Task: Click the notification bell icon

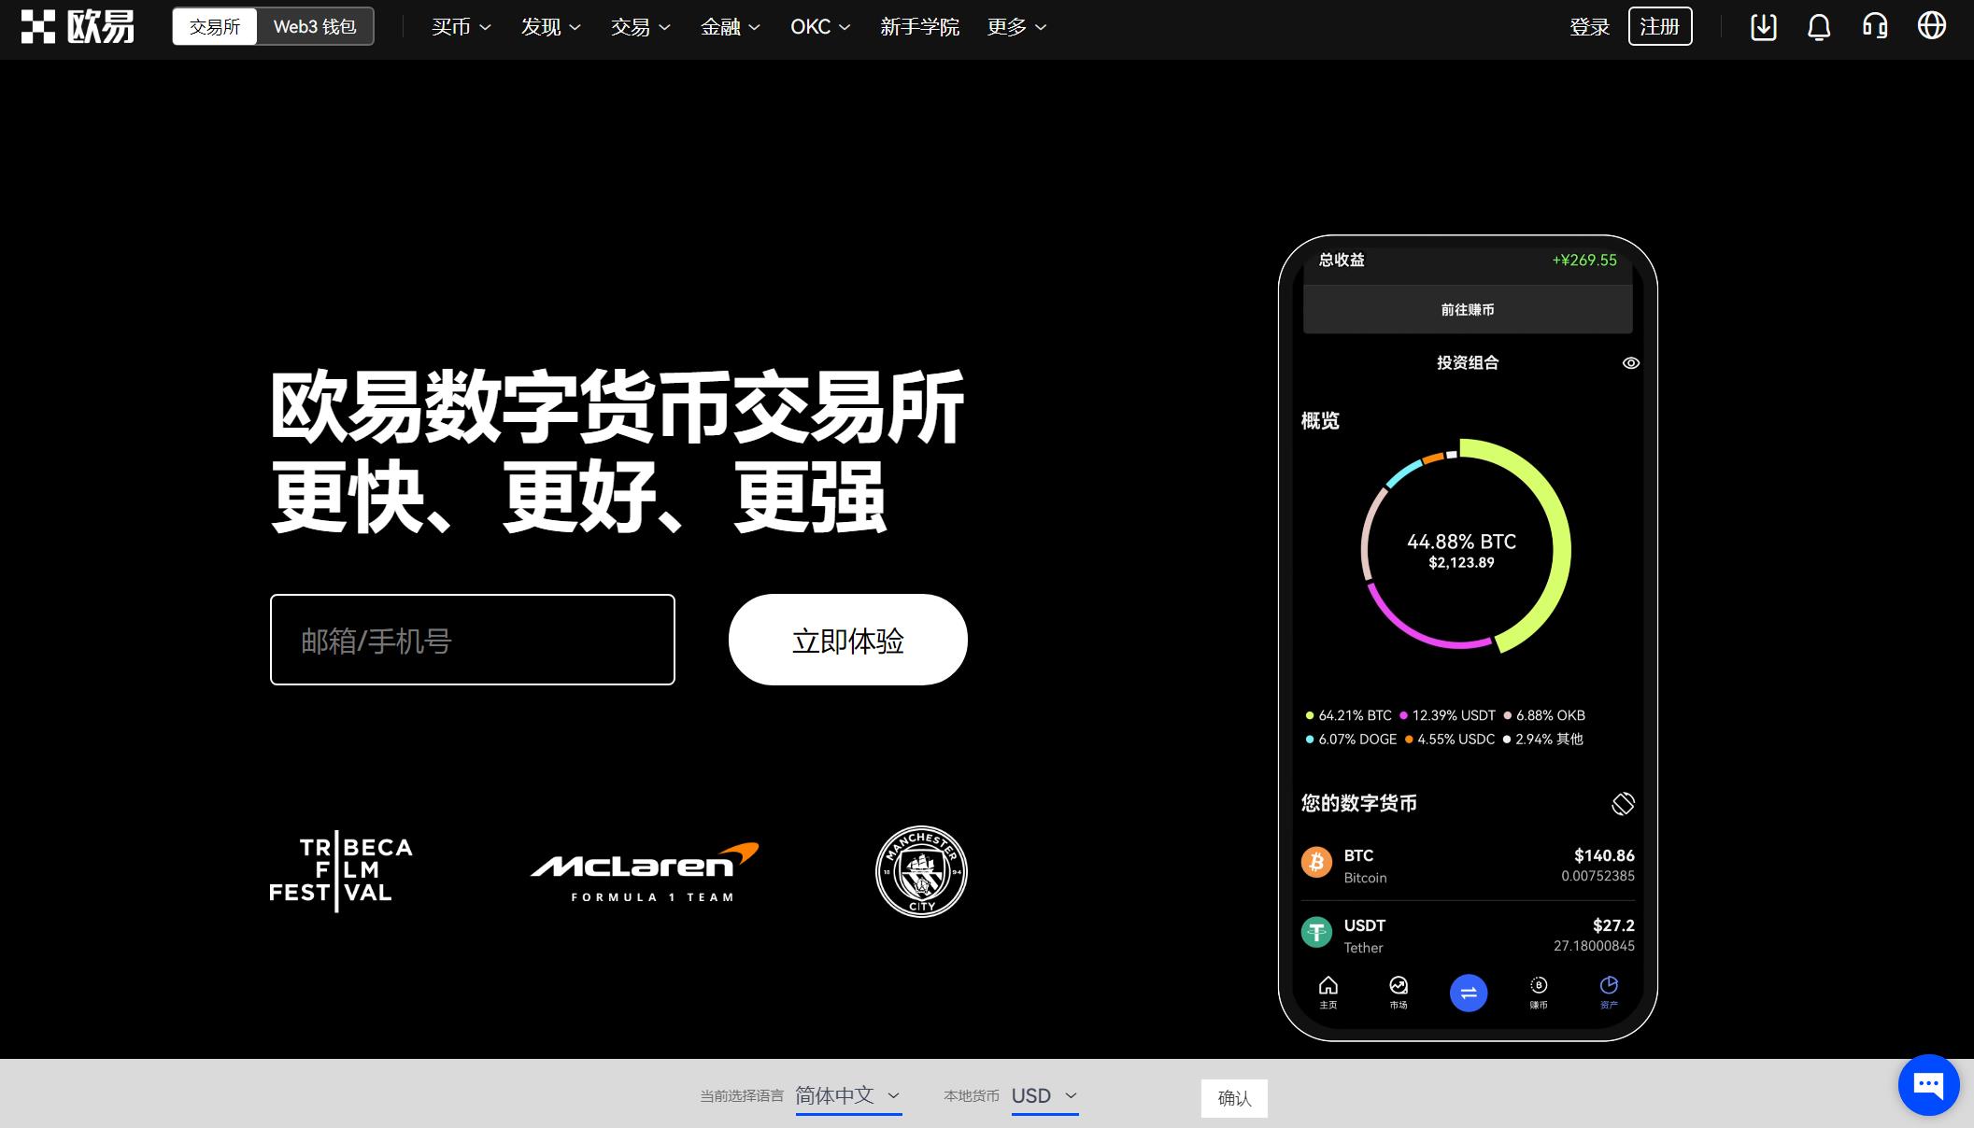Action: click(x=1820, y=27)
